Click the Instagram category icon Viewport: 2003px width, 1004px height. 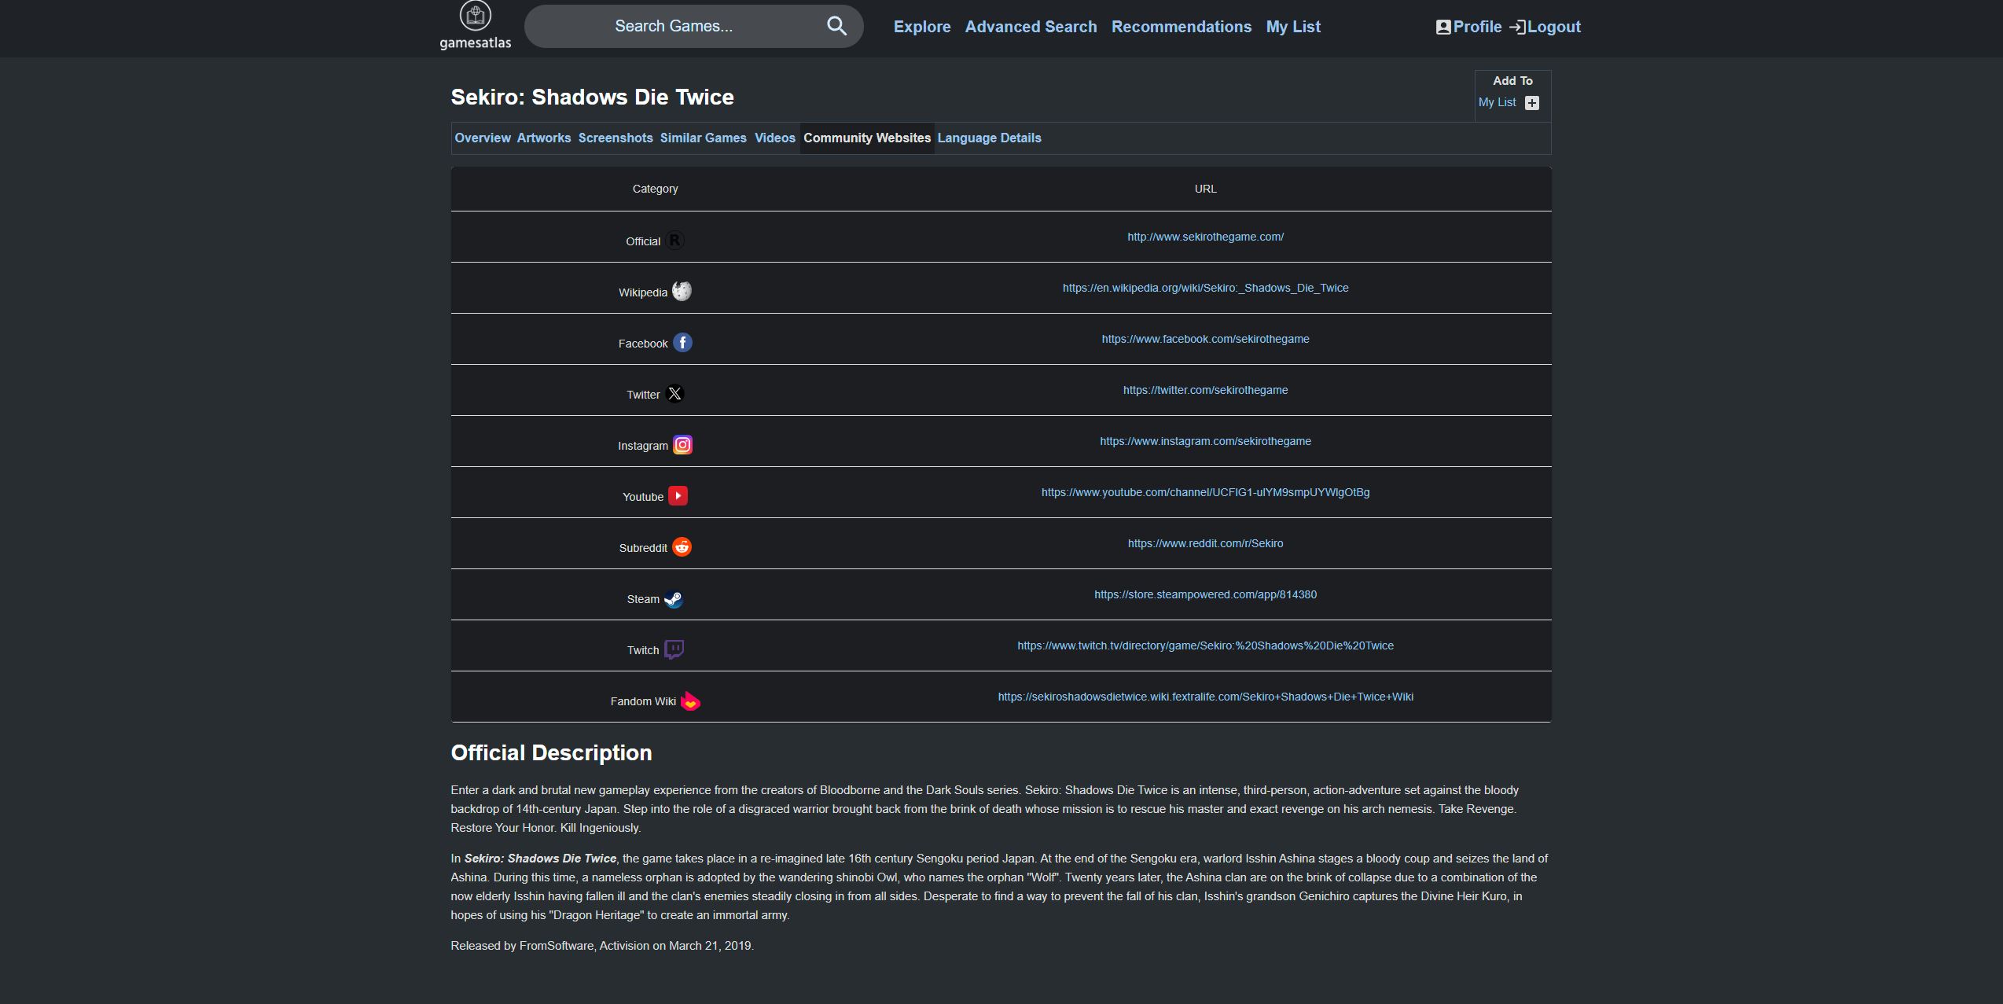coord(682,445)
